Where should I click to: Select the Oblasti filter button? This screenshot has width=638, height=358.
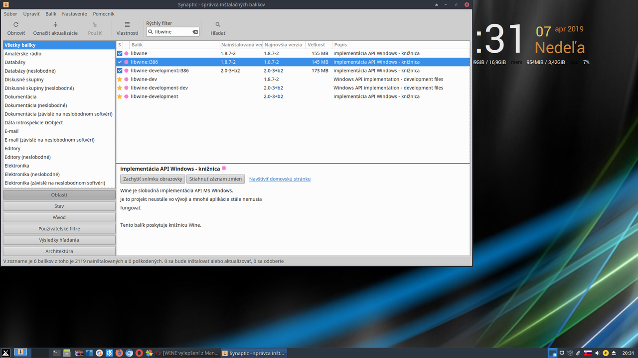(59, 195)
